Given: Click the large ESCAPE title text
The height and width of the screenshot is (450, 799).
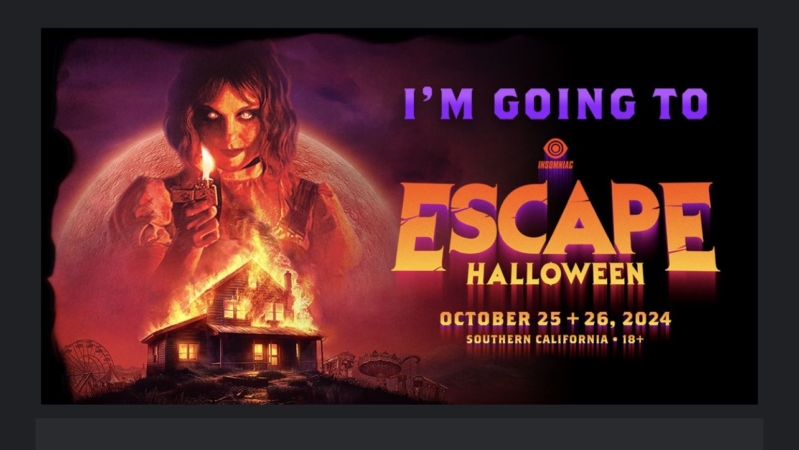Looking at the screenshot, I should pyautogui.click(x=555, y=227).
